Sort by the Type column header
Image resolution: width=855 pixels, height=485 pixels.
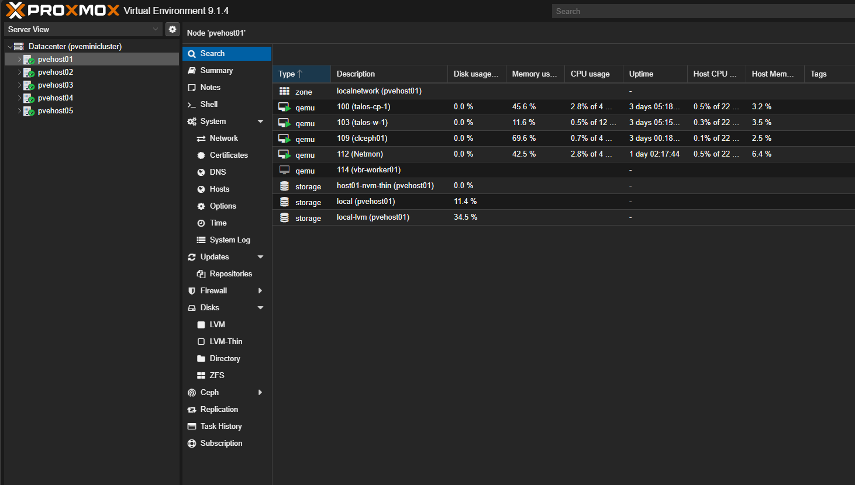point(287,74)
